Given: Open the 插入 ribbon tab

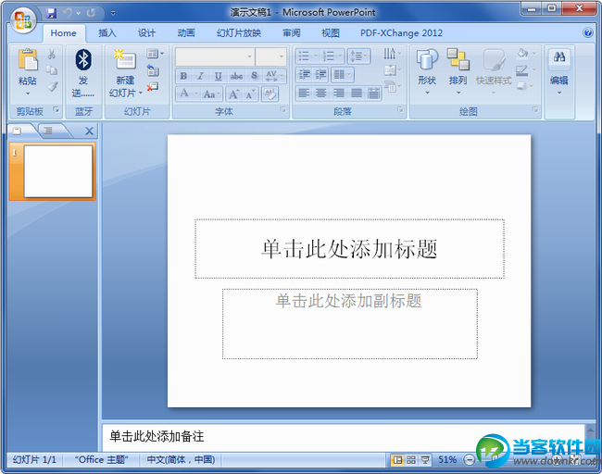Looking at the screenshot, I should tap(107, 33).
